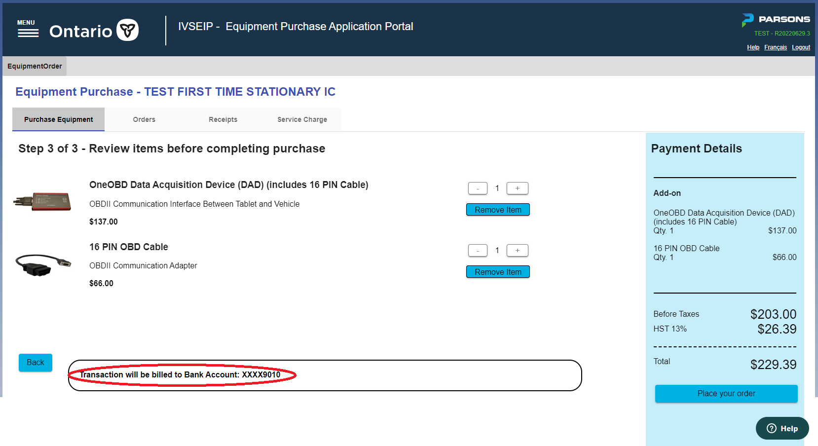This screenshot has width=818, height=446.
Task: Click the Parsons logo
Action: point(776,20)
